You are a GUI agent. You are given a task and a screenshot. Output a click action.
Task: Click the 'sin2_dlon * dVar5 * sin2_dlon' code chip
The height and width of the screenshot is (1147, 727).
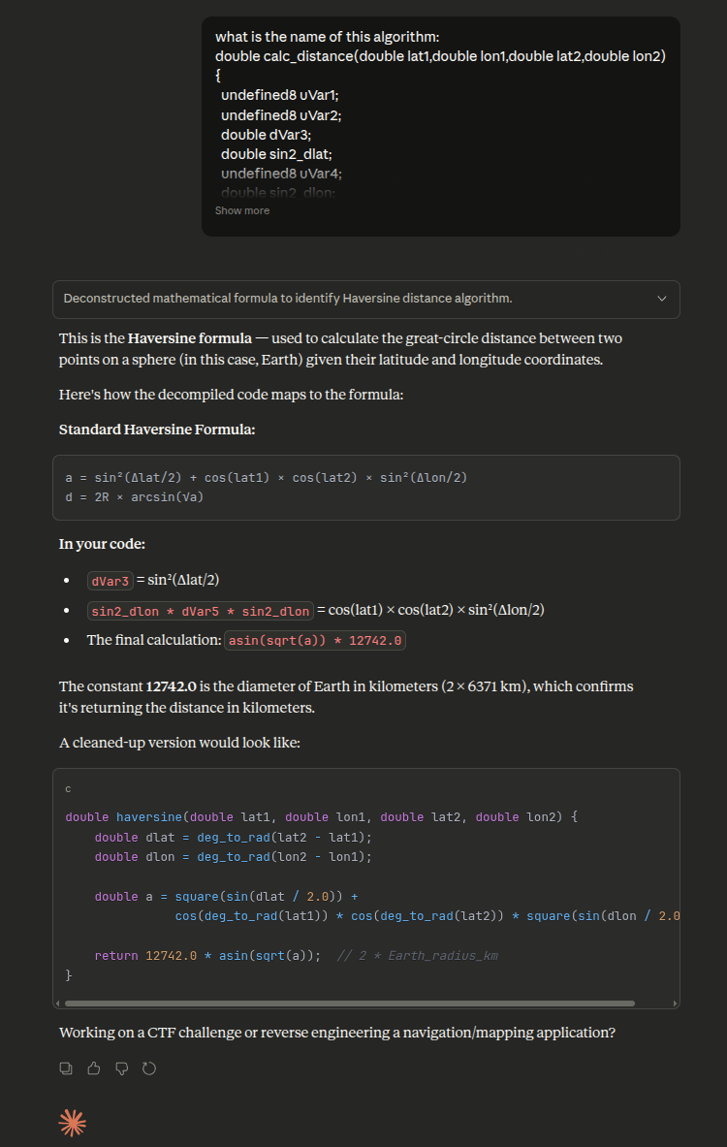200,611
